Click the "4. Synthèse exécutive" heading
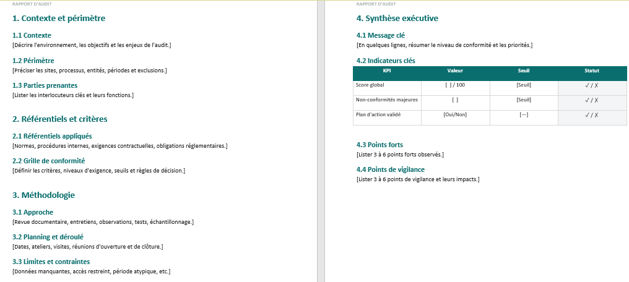 tap(397, 19)
